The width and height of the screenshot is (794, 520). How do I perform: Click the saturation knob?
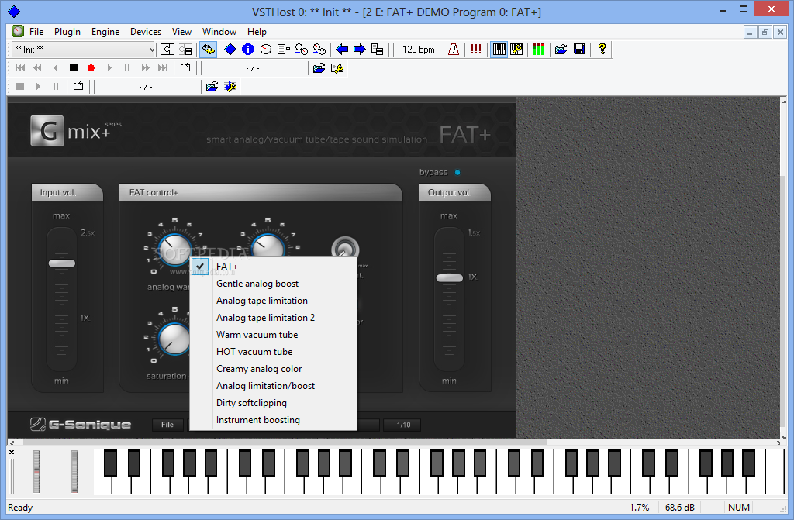pos(174,339)
